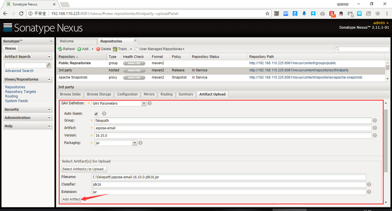Open the Add... dropdown in toolbar
This screenshot has width=392, height=211.
click(x=85, y=49)
